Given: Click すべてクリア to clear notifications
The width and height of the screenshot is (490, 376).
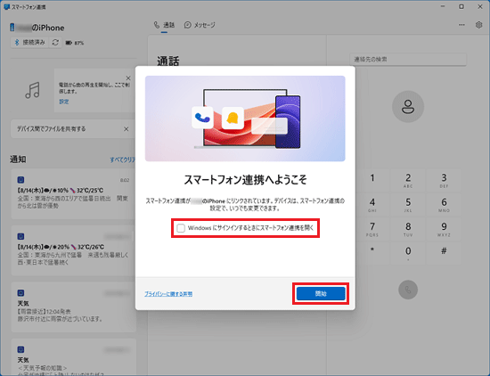Looking at the screenshot, I should tap(123, 159).
